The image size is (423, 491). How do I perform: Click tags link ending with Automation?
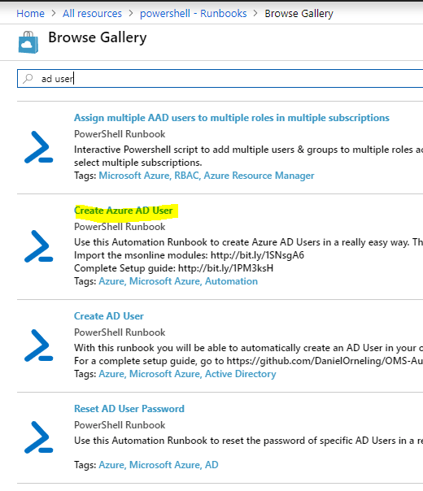click(178, 281)
